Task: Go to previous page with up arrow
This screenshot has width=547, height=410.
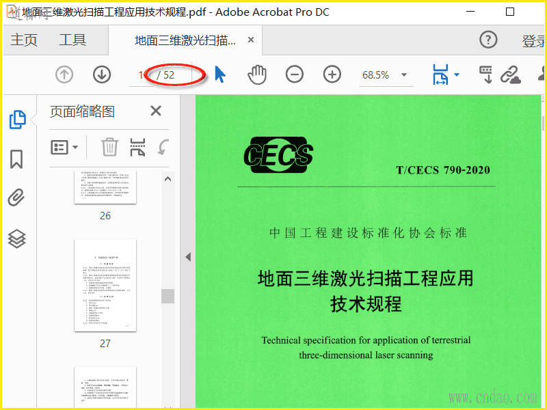Action: [x=64, y=74]
